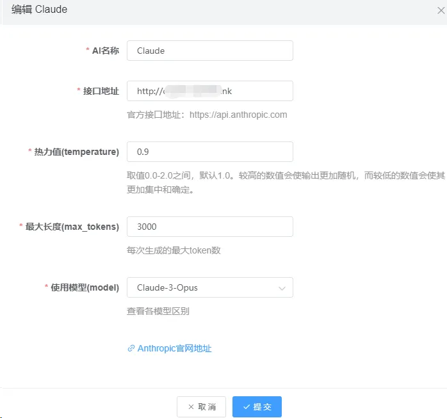Focus the 接口地址 URL field
The width and height of the screenshot is (447, 418).
tap(210, 91)
